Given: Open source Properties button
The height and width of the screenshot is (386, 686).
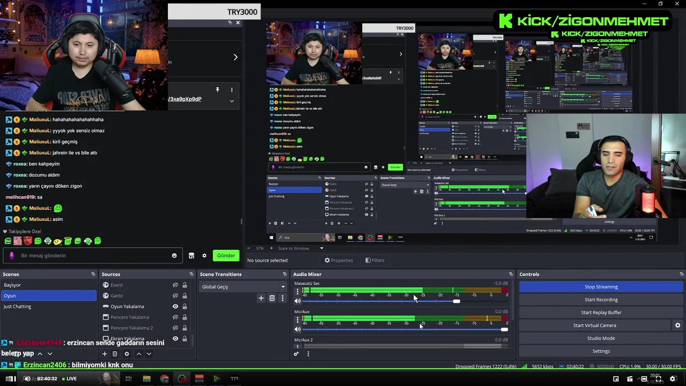Looking at the screenshot, I should (x=339, y=261).
